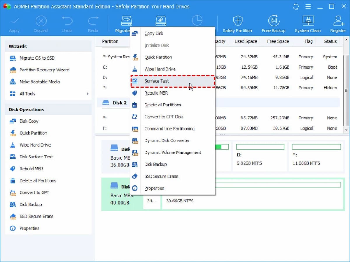
Task: Select Surface Test in the context menu
Action: (x=157, y=81)
